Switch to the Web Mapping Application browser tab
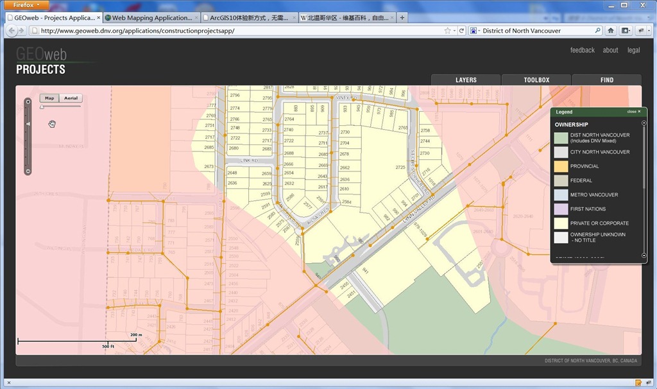Viewport: 657px width, 389px height. (151, 18)
